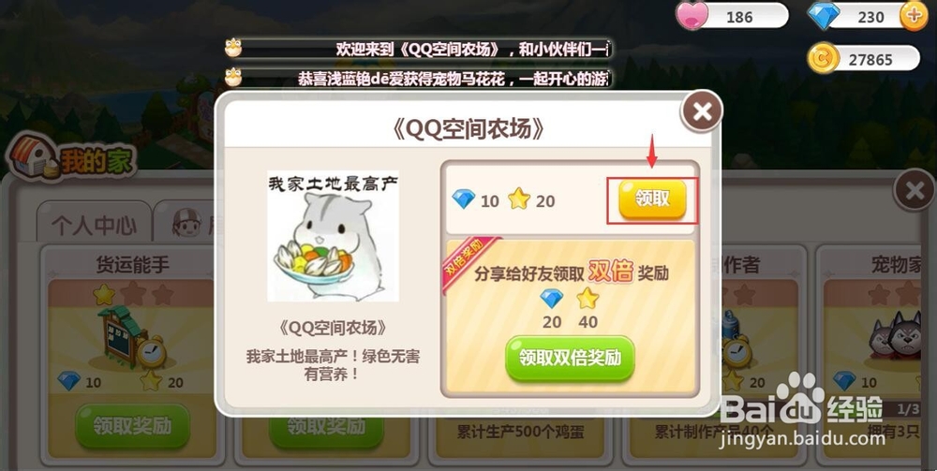Screen dimensions: 937x471
Task: Open the 我的家 house icon
Action: pos(35,157)
